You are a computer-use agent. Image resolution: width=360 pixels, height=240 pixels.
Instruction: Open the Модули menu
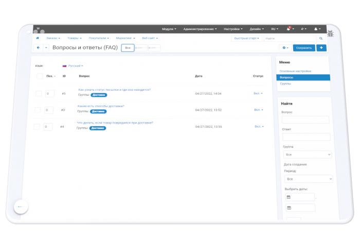click(x=169, y=29)
